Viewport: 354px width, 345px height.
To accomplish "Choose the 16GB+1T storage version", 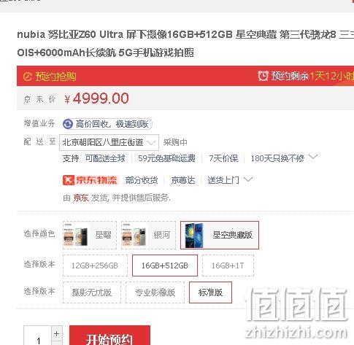I will pyautogui.click(x=228, y=265).
